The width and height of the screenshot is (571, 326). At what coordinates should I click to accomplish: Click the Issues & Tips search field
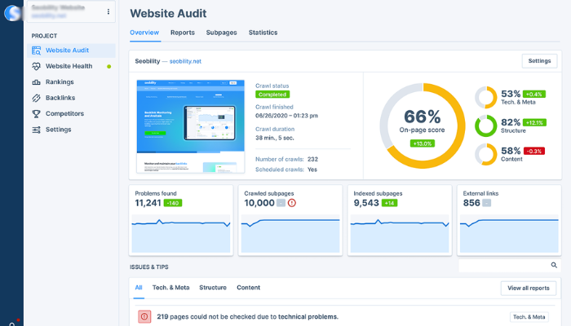(510, 266)
